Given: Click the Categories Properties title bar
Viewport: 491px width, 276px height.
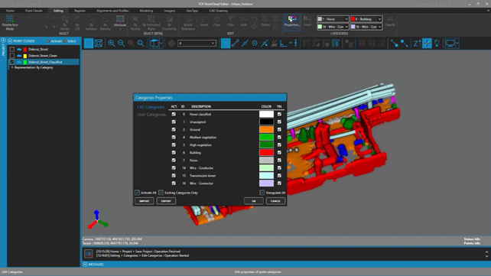Looking at the screenshot, I should click(x=210, y=98).
